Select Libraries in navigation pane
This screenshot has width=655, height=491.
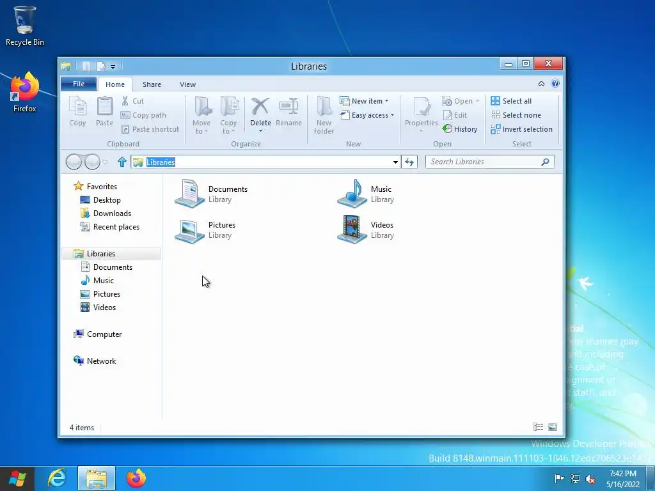(111, 254)
